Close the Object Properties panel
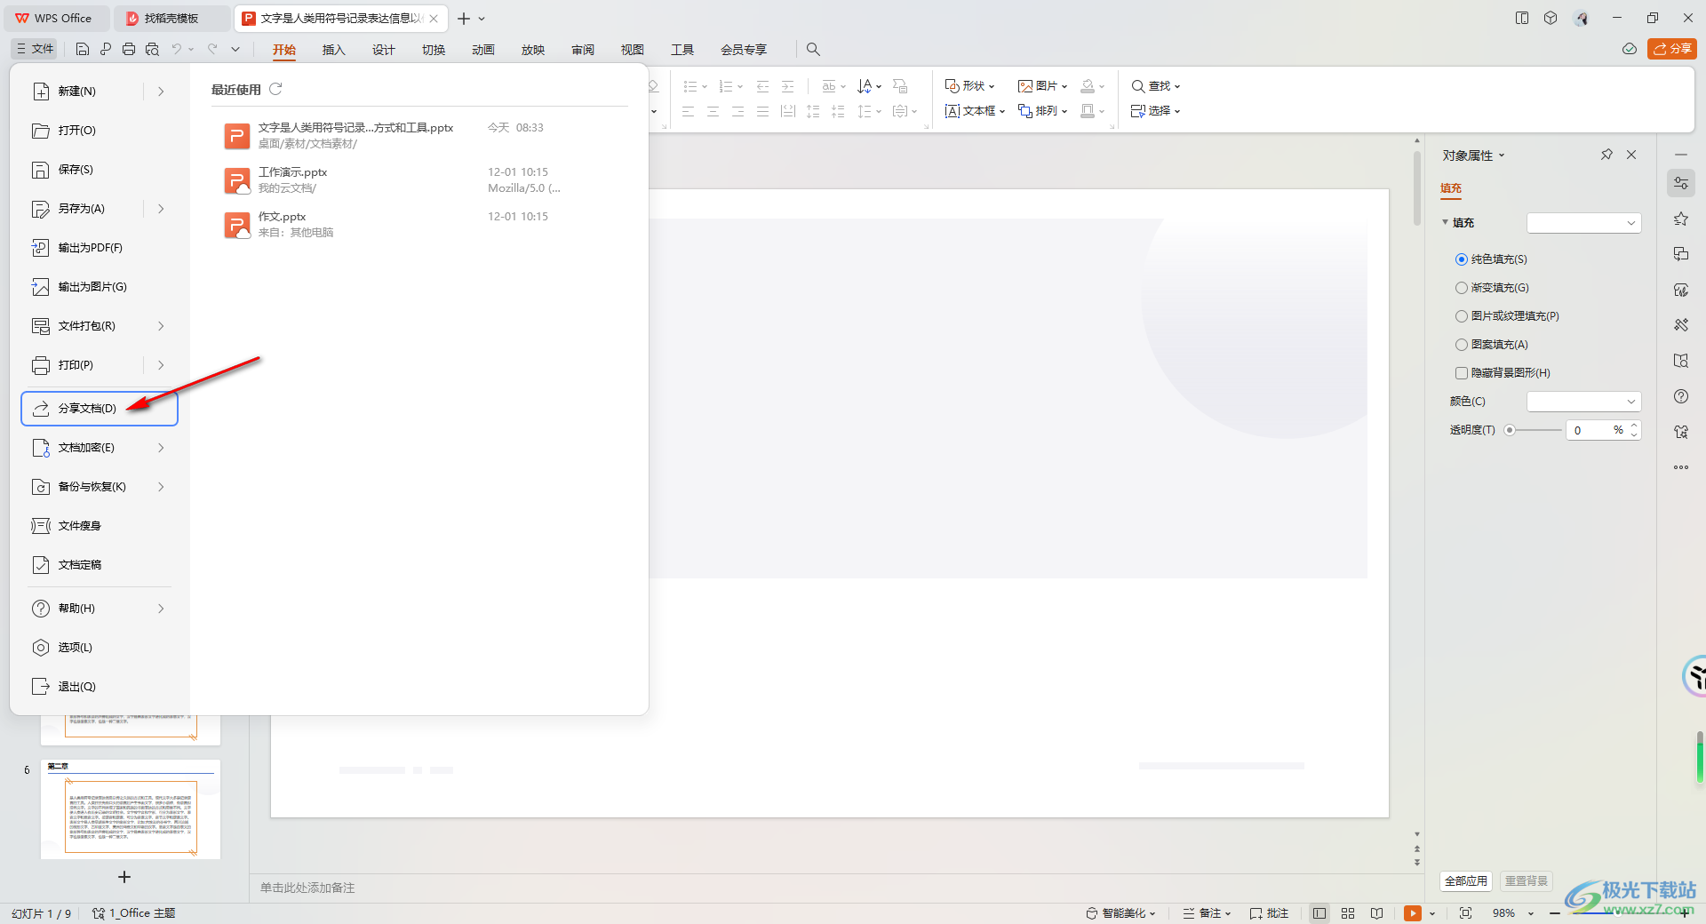The height and width of the screenshot is (924, 1706). pyautogui.click(x=1631, y=155)
